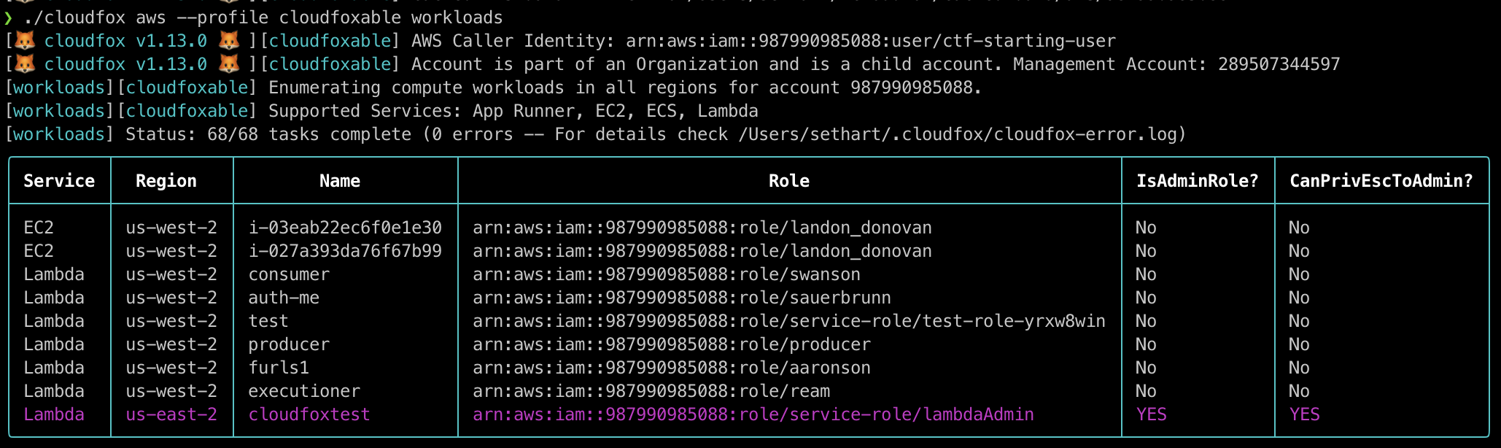1501x448 pixels.
Task: Click the Management Account number 289507344597
Action: pyautogui.click(x=1279, y=64)
